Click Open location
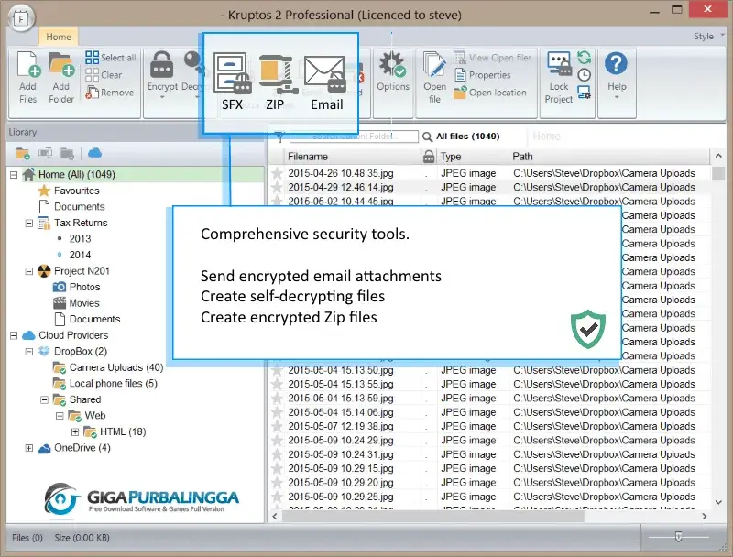The width and height of the screenshot is (733, 557). tap(490, 93)
